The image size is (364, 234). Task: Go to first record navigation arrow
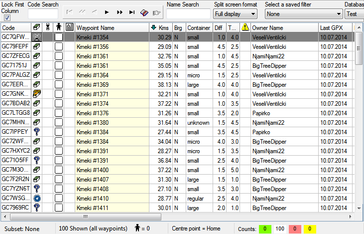point(69,12)
